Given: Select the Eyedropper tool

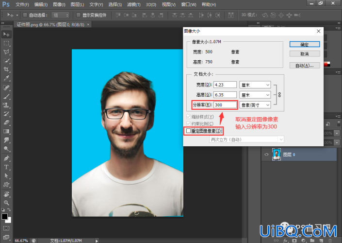Looking at the screenshot, I should [x=6, y=78].
